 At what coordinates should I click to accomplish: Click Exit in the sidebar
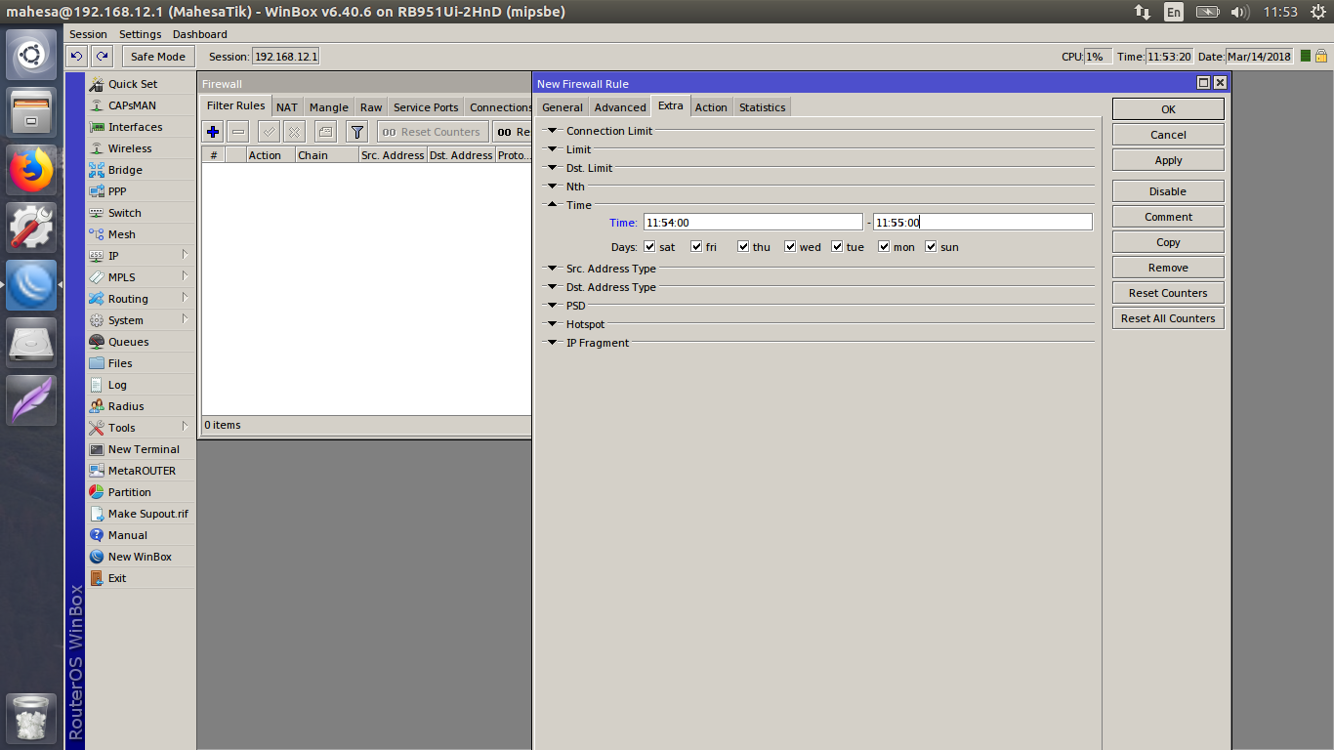click(117, 578)
